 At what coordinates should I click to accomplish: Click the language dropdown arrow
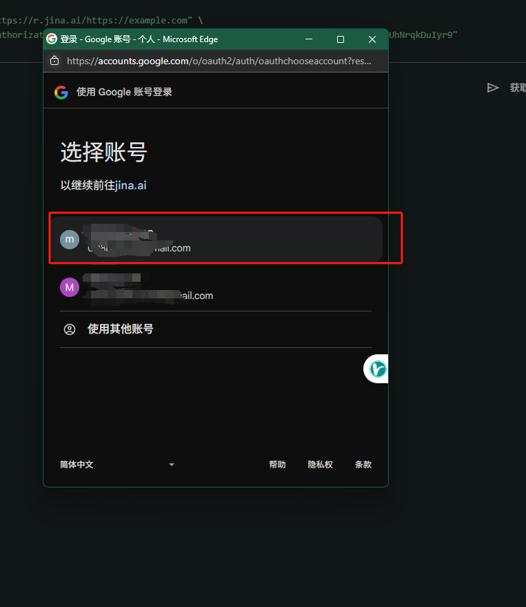click(x=172, y=465)
